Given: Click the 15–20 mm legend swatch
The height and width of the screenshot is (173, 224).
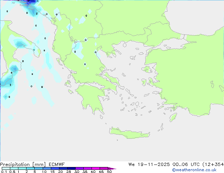Looking at the screenshot, I should coord(55,168).
